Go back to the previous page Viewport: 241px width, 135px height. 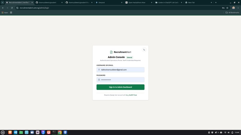pos(3,8)
